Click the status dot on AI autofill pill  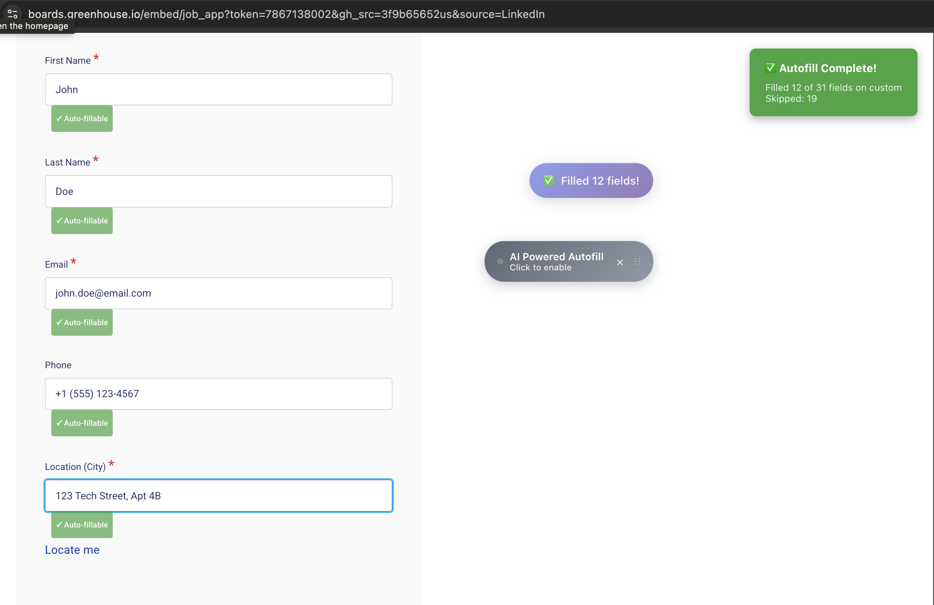click(x=499, y=261)
